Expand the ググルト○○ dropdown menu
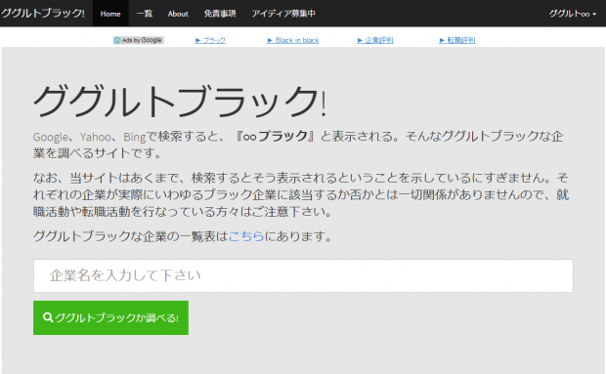 coord(573,14)
